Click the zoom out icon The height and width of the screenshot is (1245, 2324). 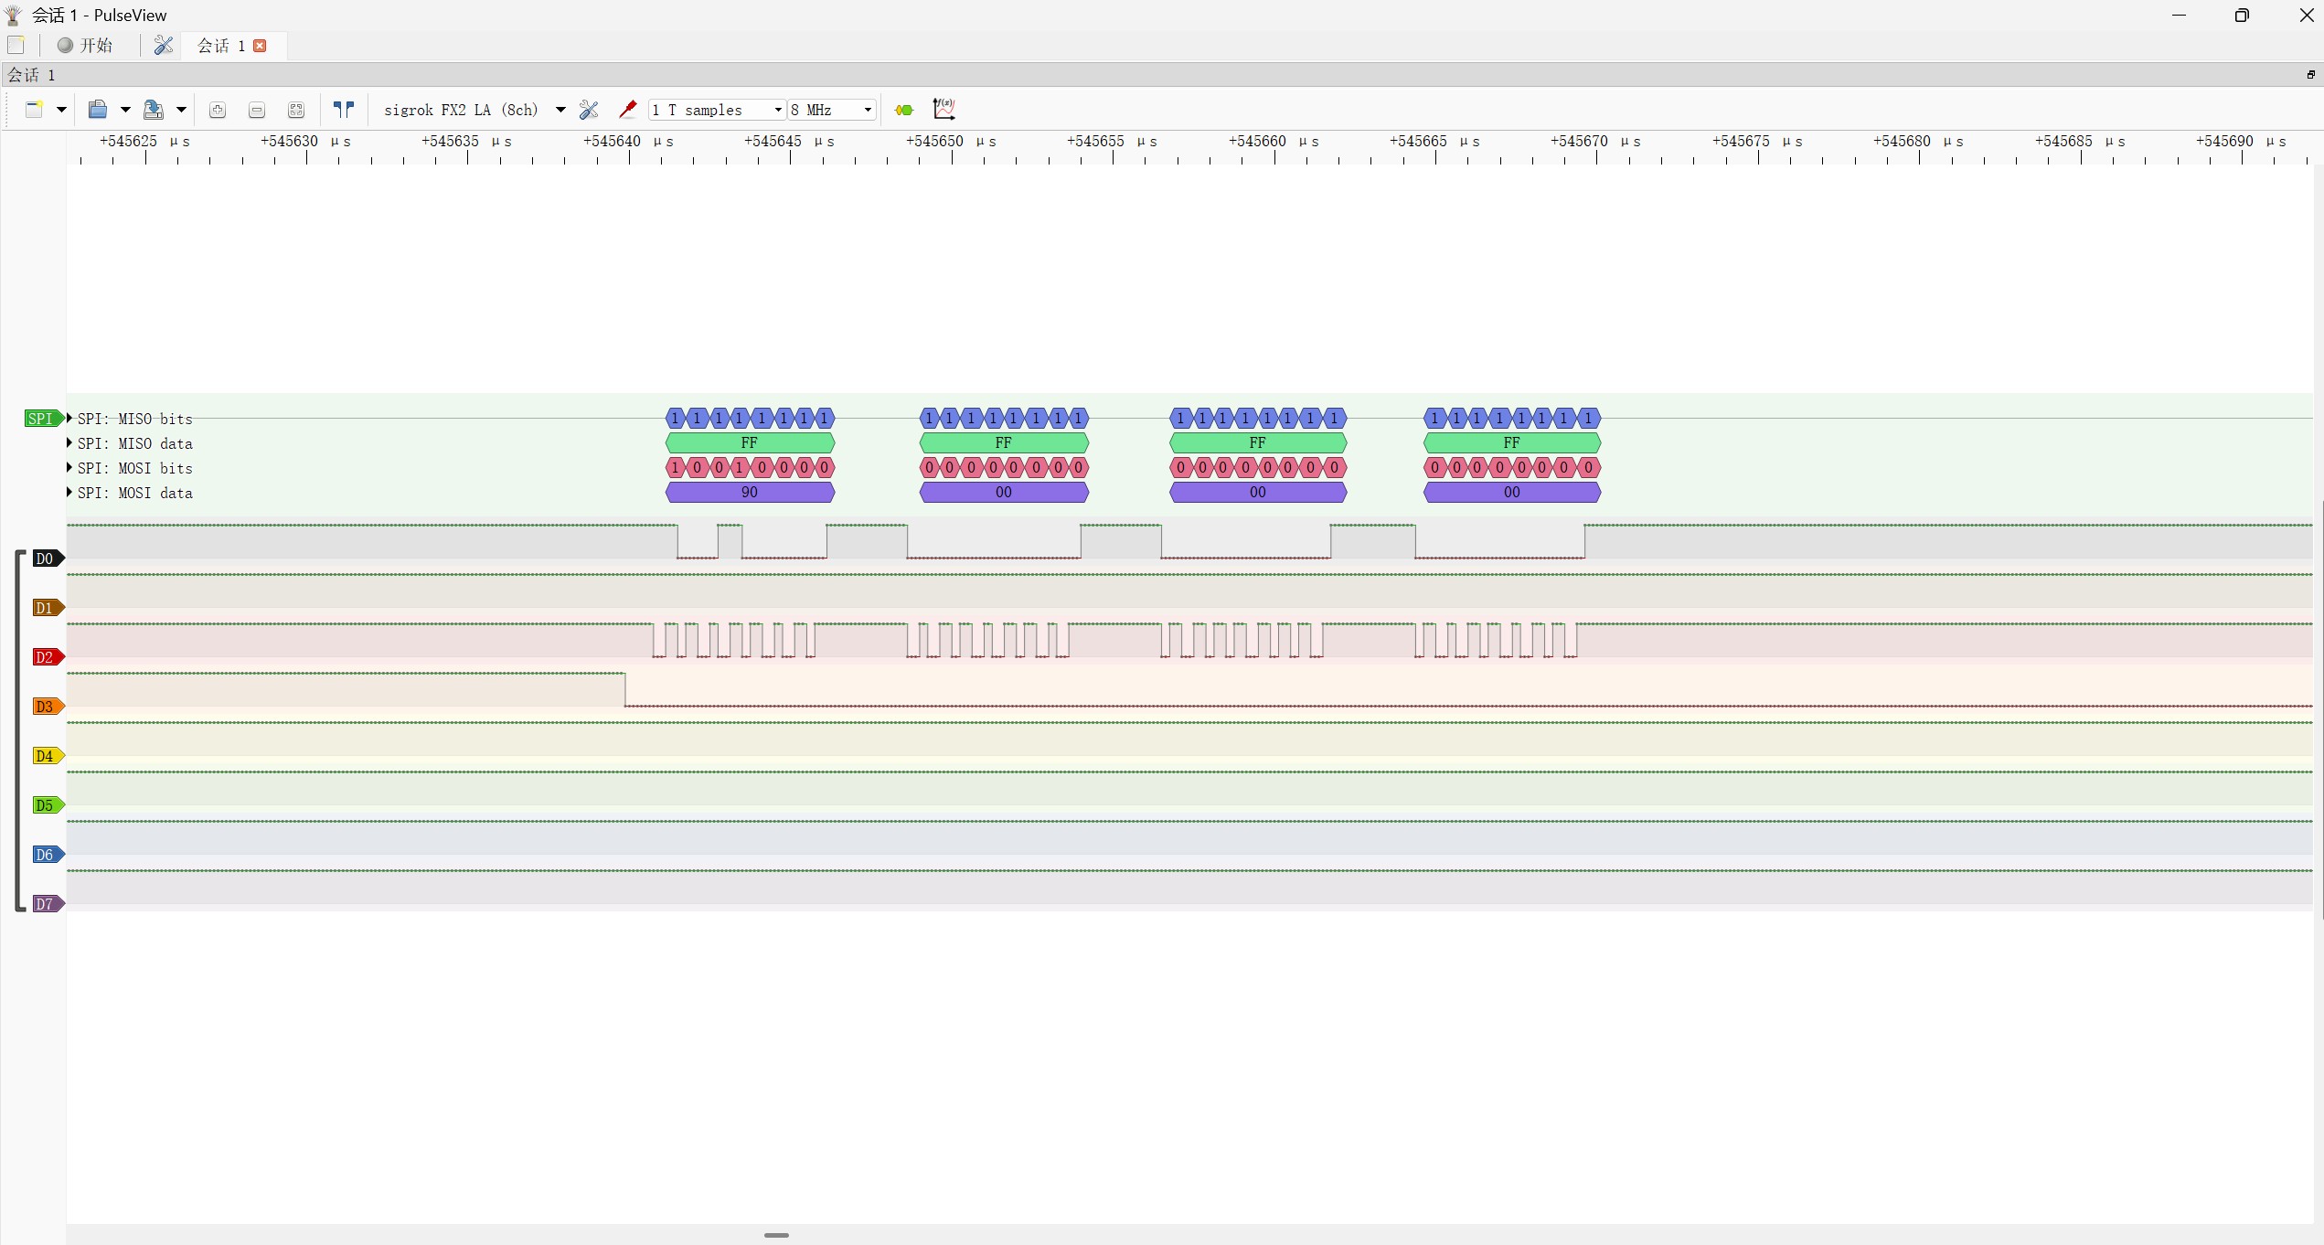pyautogui.click(x=257, y=110)
